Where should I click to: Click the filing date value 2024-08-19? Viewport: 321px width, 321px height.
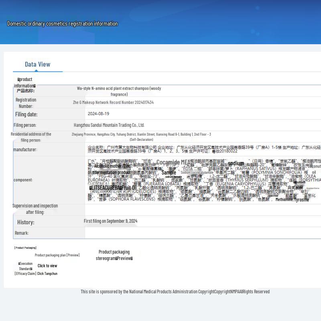98,114
